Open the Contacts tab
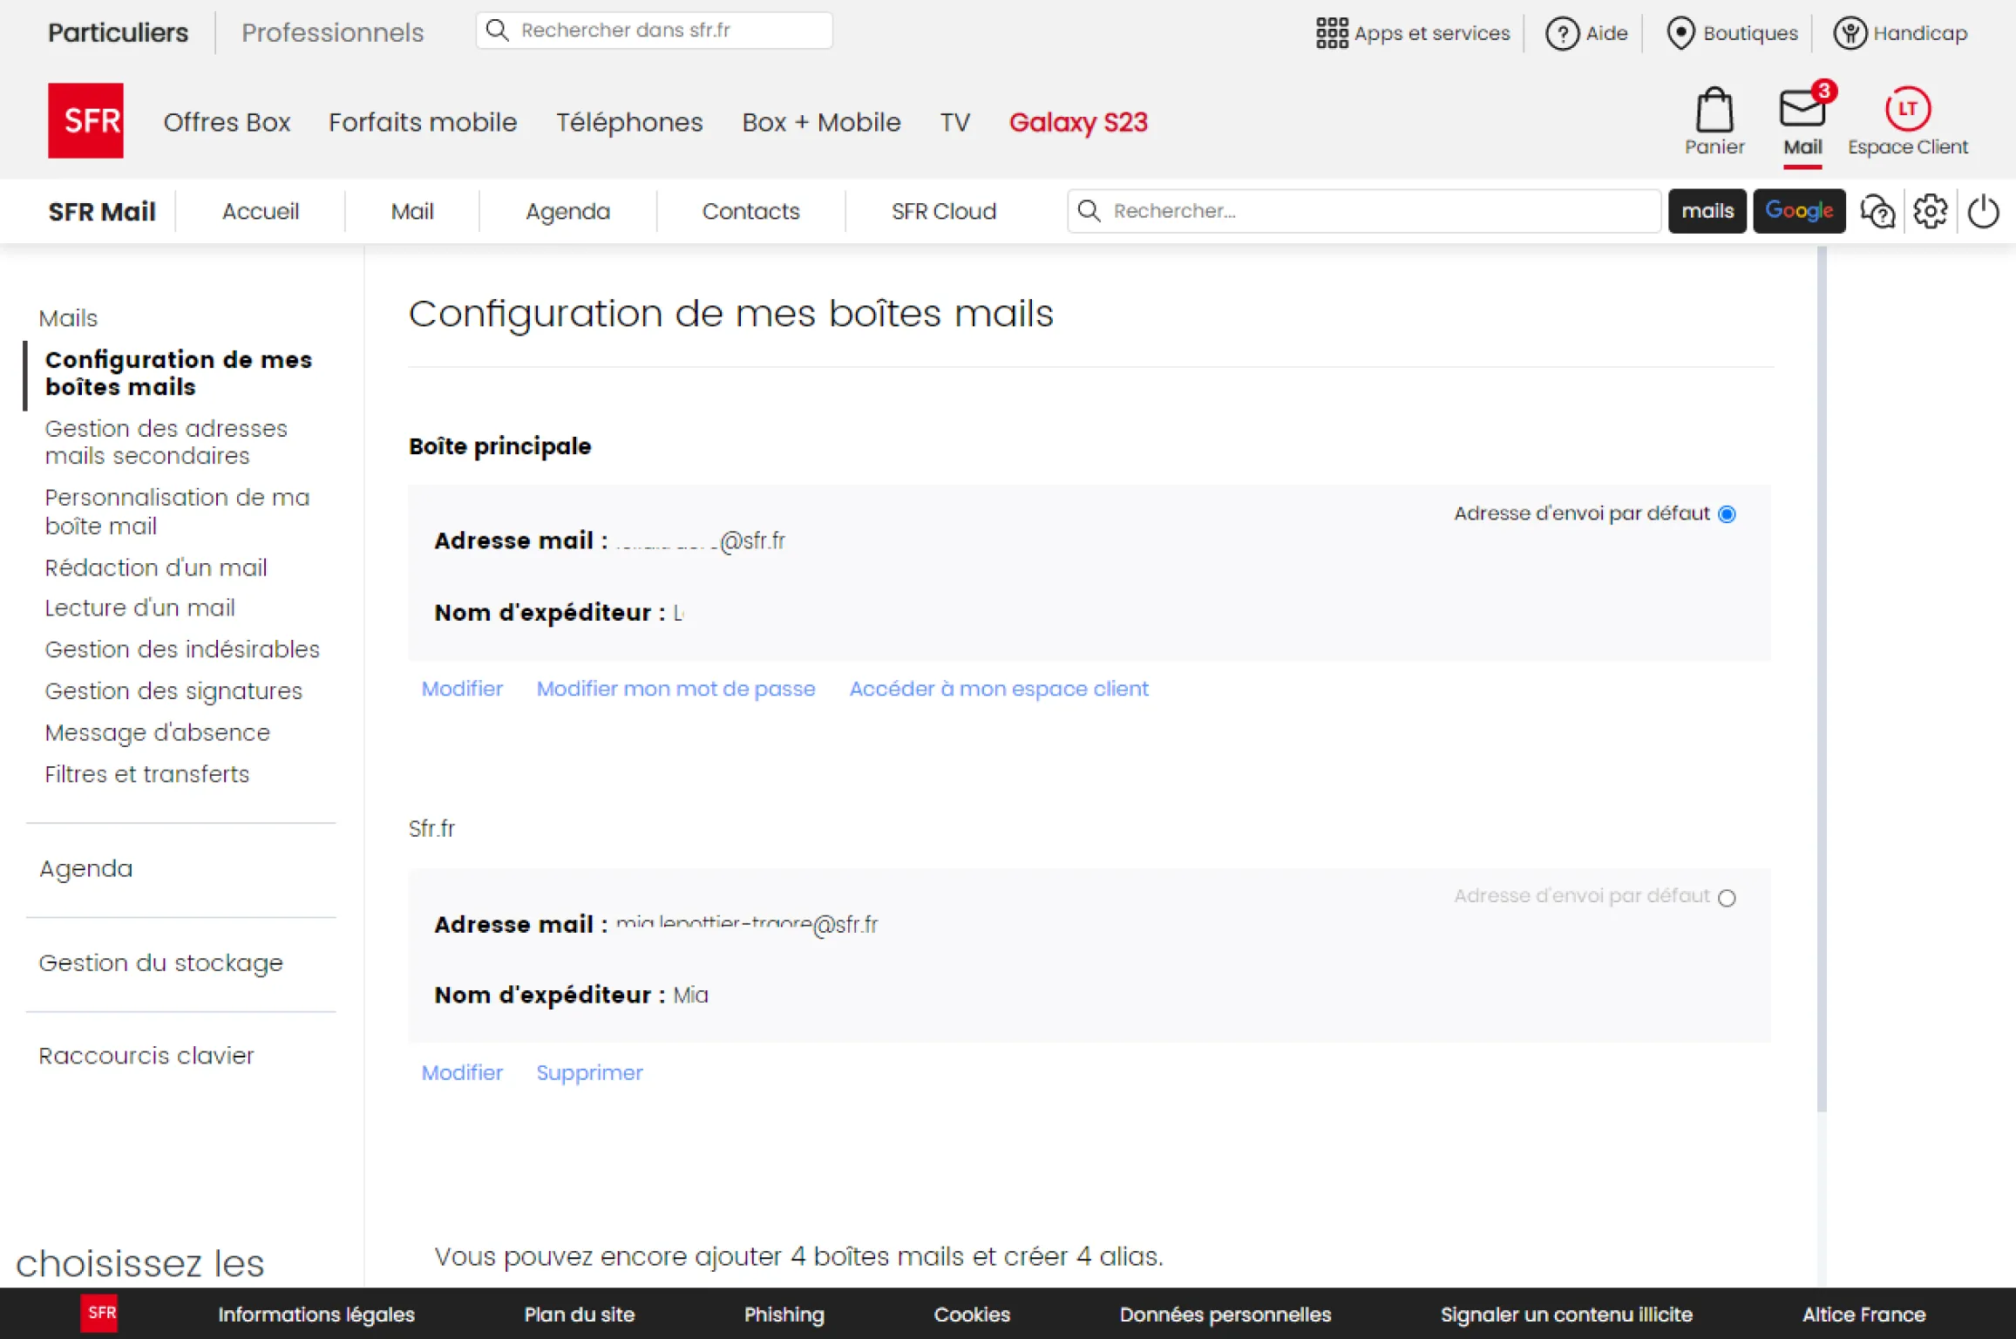 (750, 211)
